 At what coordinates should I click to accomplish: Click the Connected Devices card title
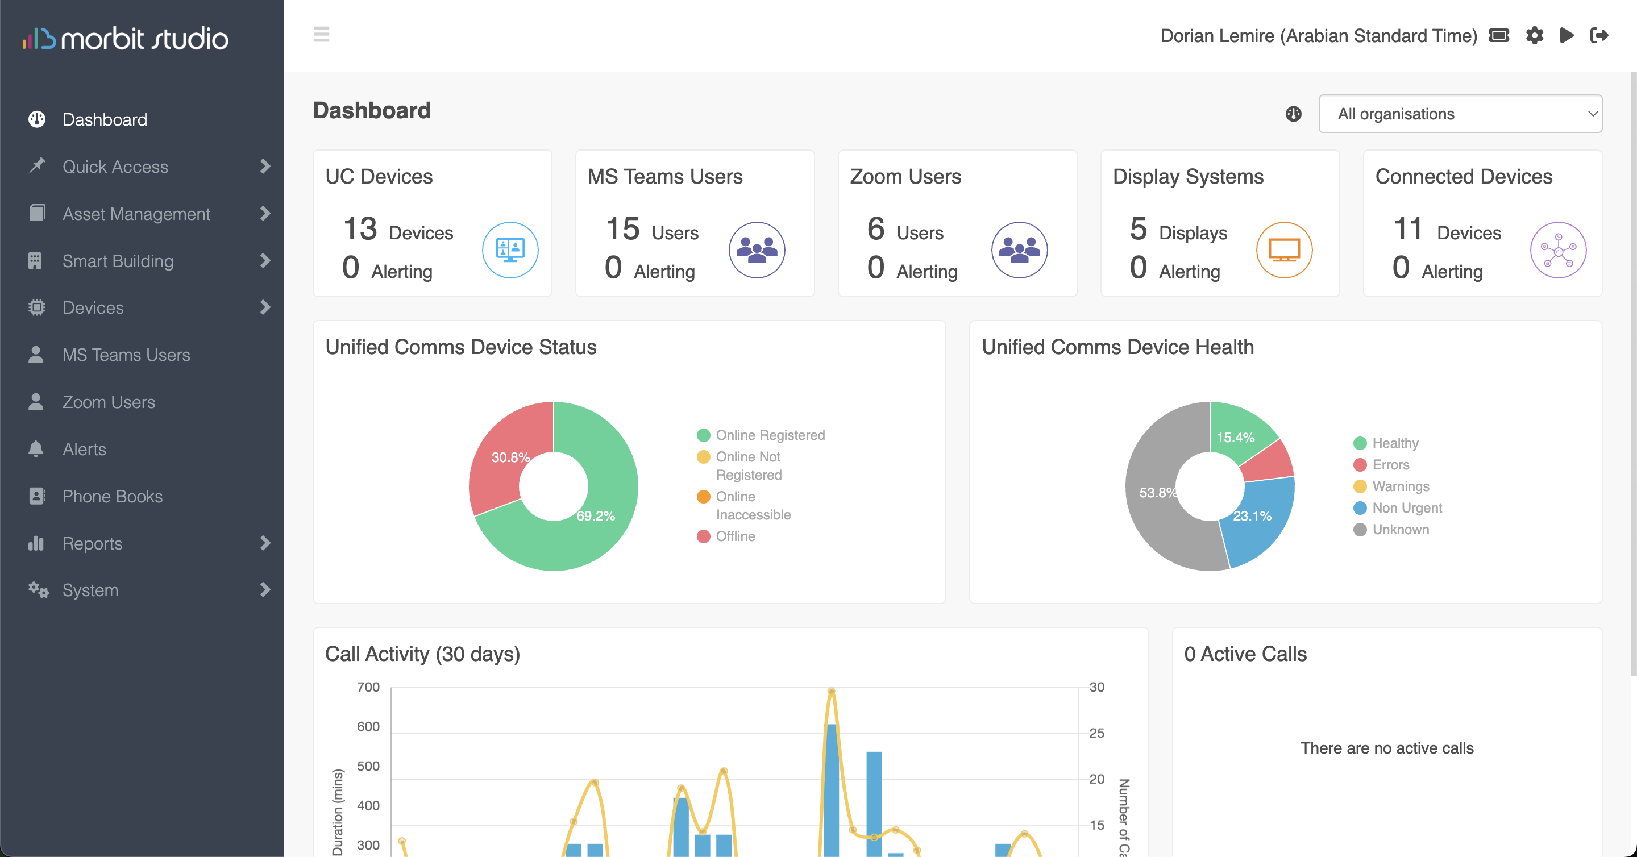(x=1464, y=177)
